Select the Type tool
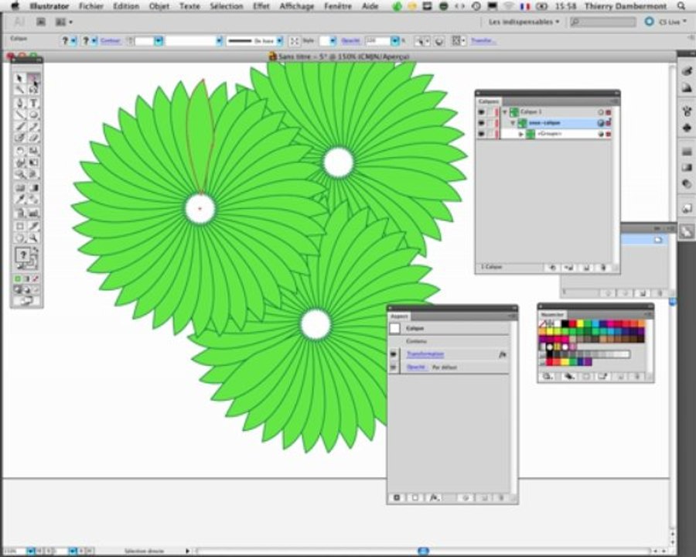Image resolution: width=696 pixels, height=557 pixels. [33, 103]
